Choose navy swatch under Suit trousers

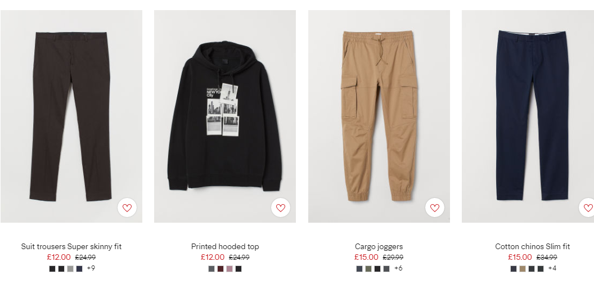tap(79, 269)
